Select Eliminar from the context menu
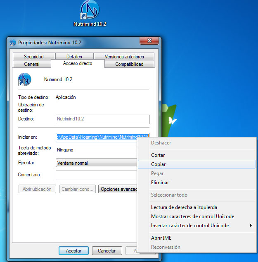 point(196,183)
